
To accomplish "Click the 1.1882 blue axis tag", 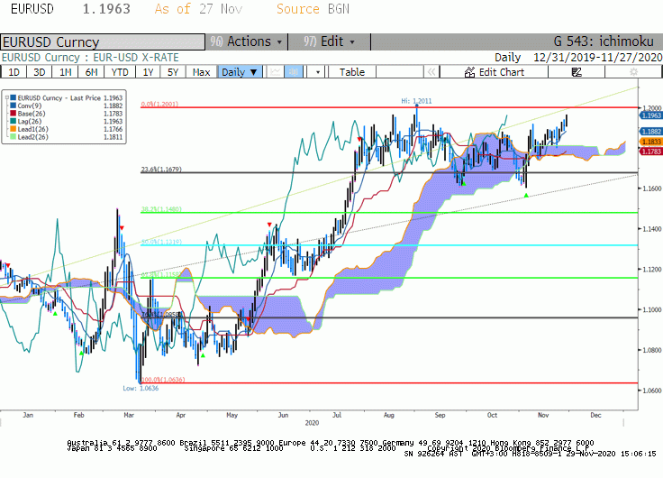I will 651,132.
